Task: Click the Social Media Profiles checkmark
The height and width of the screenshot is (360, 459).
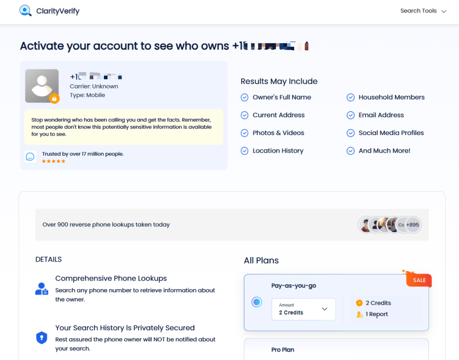Action: point(351,133)
